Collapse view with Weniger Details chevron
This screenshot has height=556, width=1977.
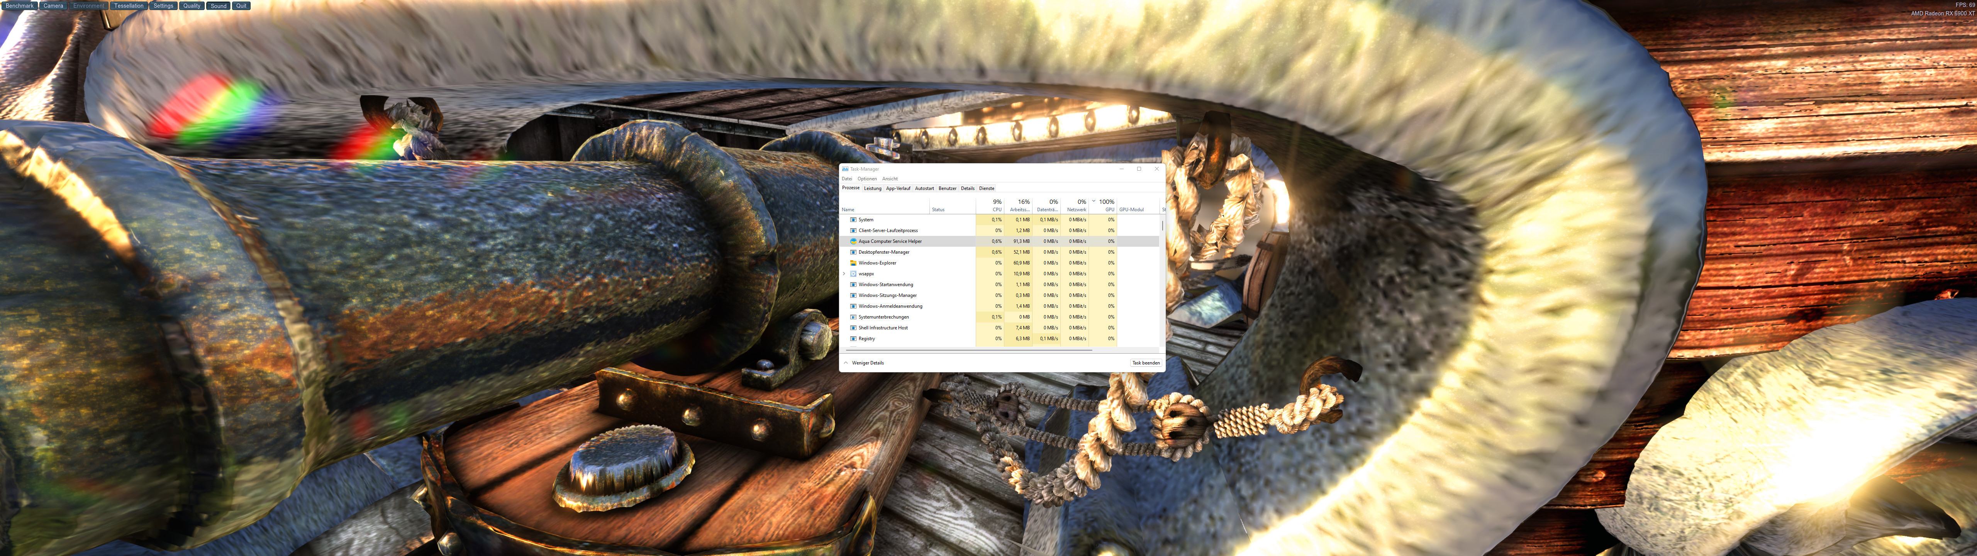(846, 363)
